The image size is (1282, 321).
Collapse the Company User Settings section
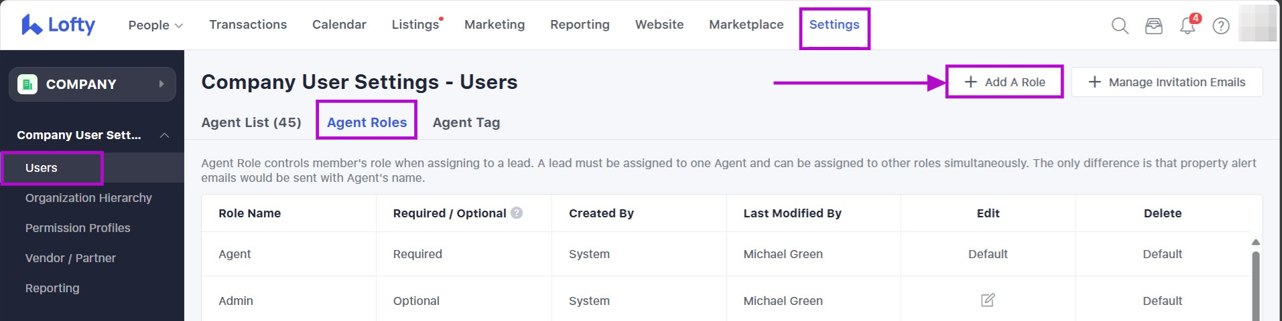point(164,135)
